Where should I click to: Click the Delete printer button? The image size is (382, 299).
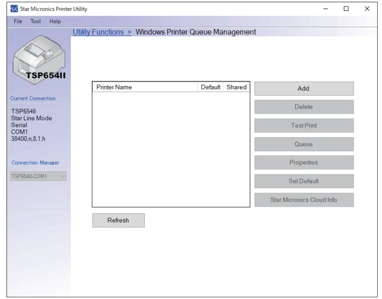(x=304, y=106)
